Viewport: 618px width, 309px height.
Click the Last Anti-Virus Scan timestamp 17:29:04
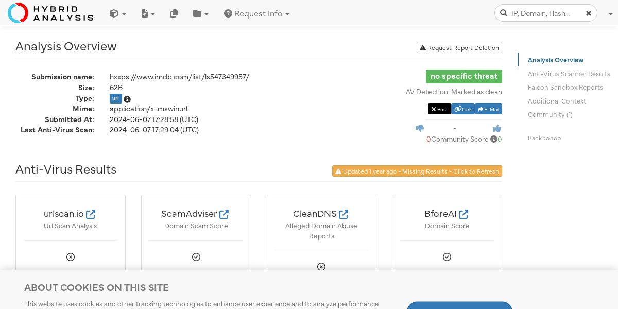pos(154,130)
